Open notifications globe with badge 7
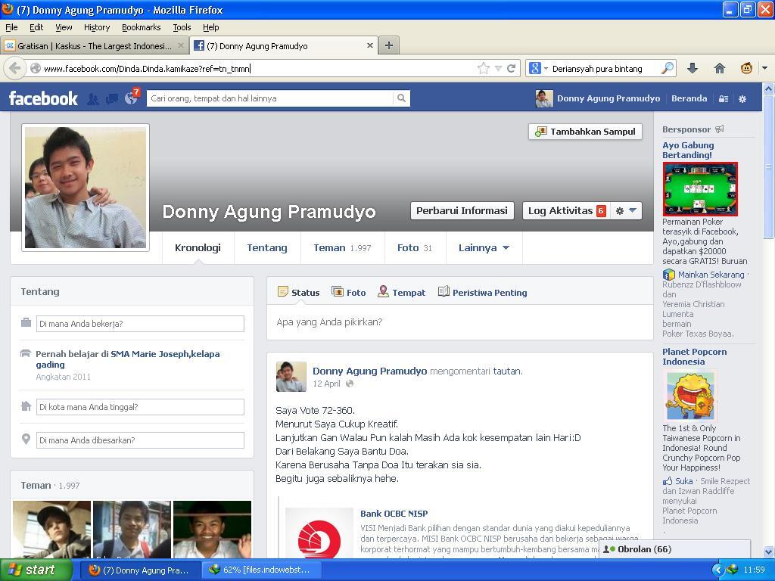The image size is (775, 581). pyautogui.click(x=132, y=98)
